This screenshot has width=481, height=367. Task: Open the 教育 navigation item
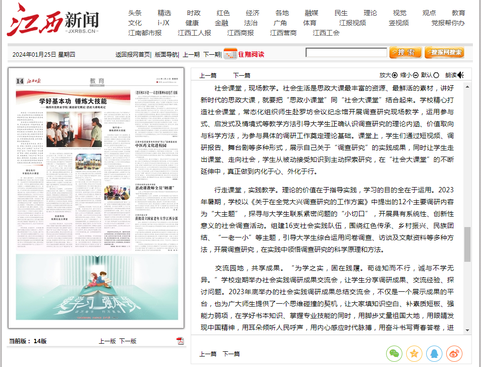click(x=458, y=13)
